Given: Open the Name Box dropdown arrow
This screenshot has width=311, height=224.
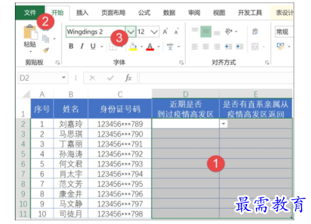Looking at the screenshot, I should tap(64, 78).
